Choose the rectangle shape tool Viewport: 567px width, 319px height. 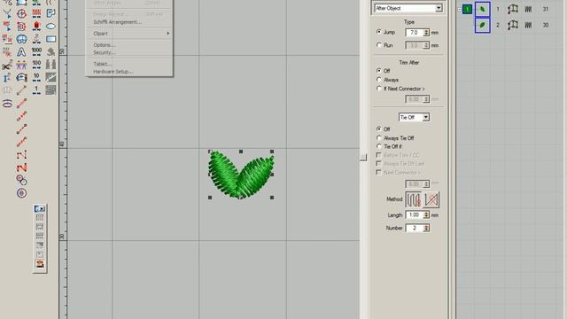[x=50, y=39]
